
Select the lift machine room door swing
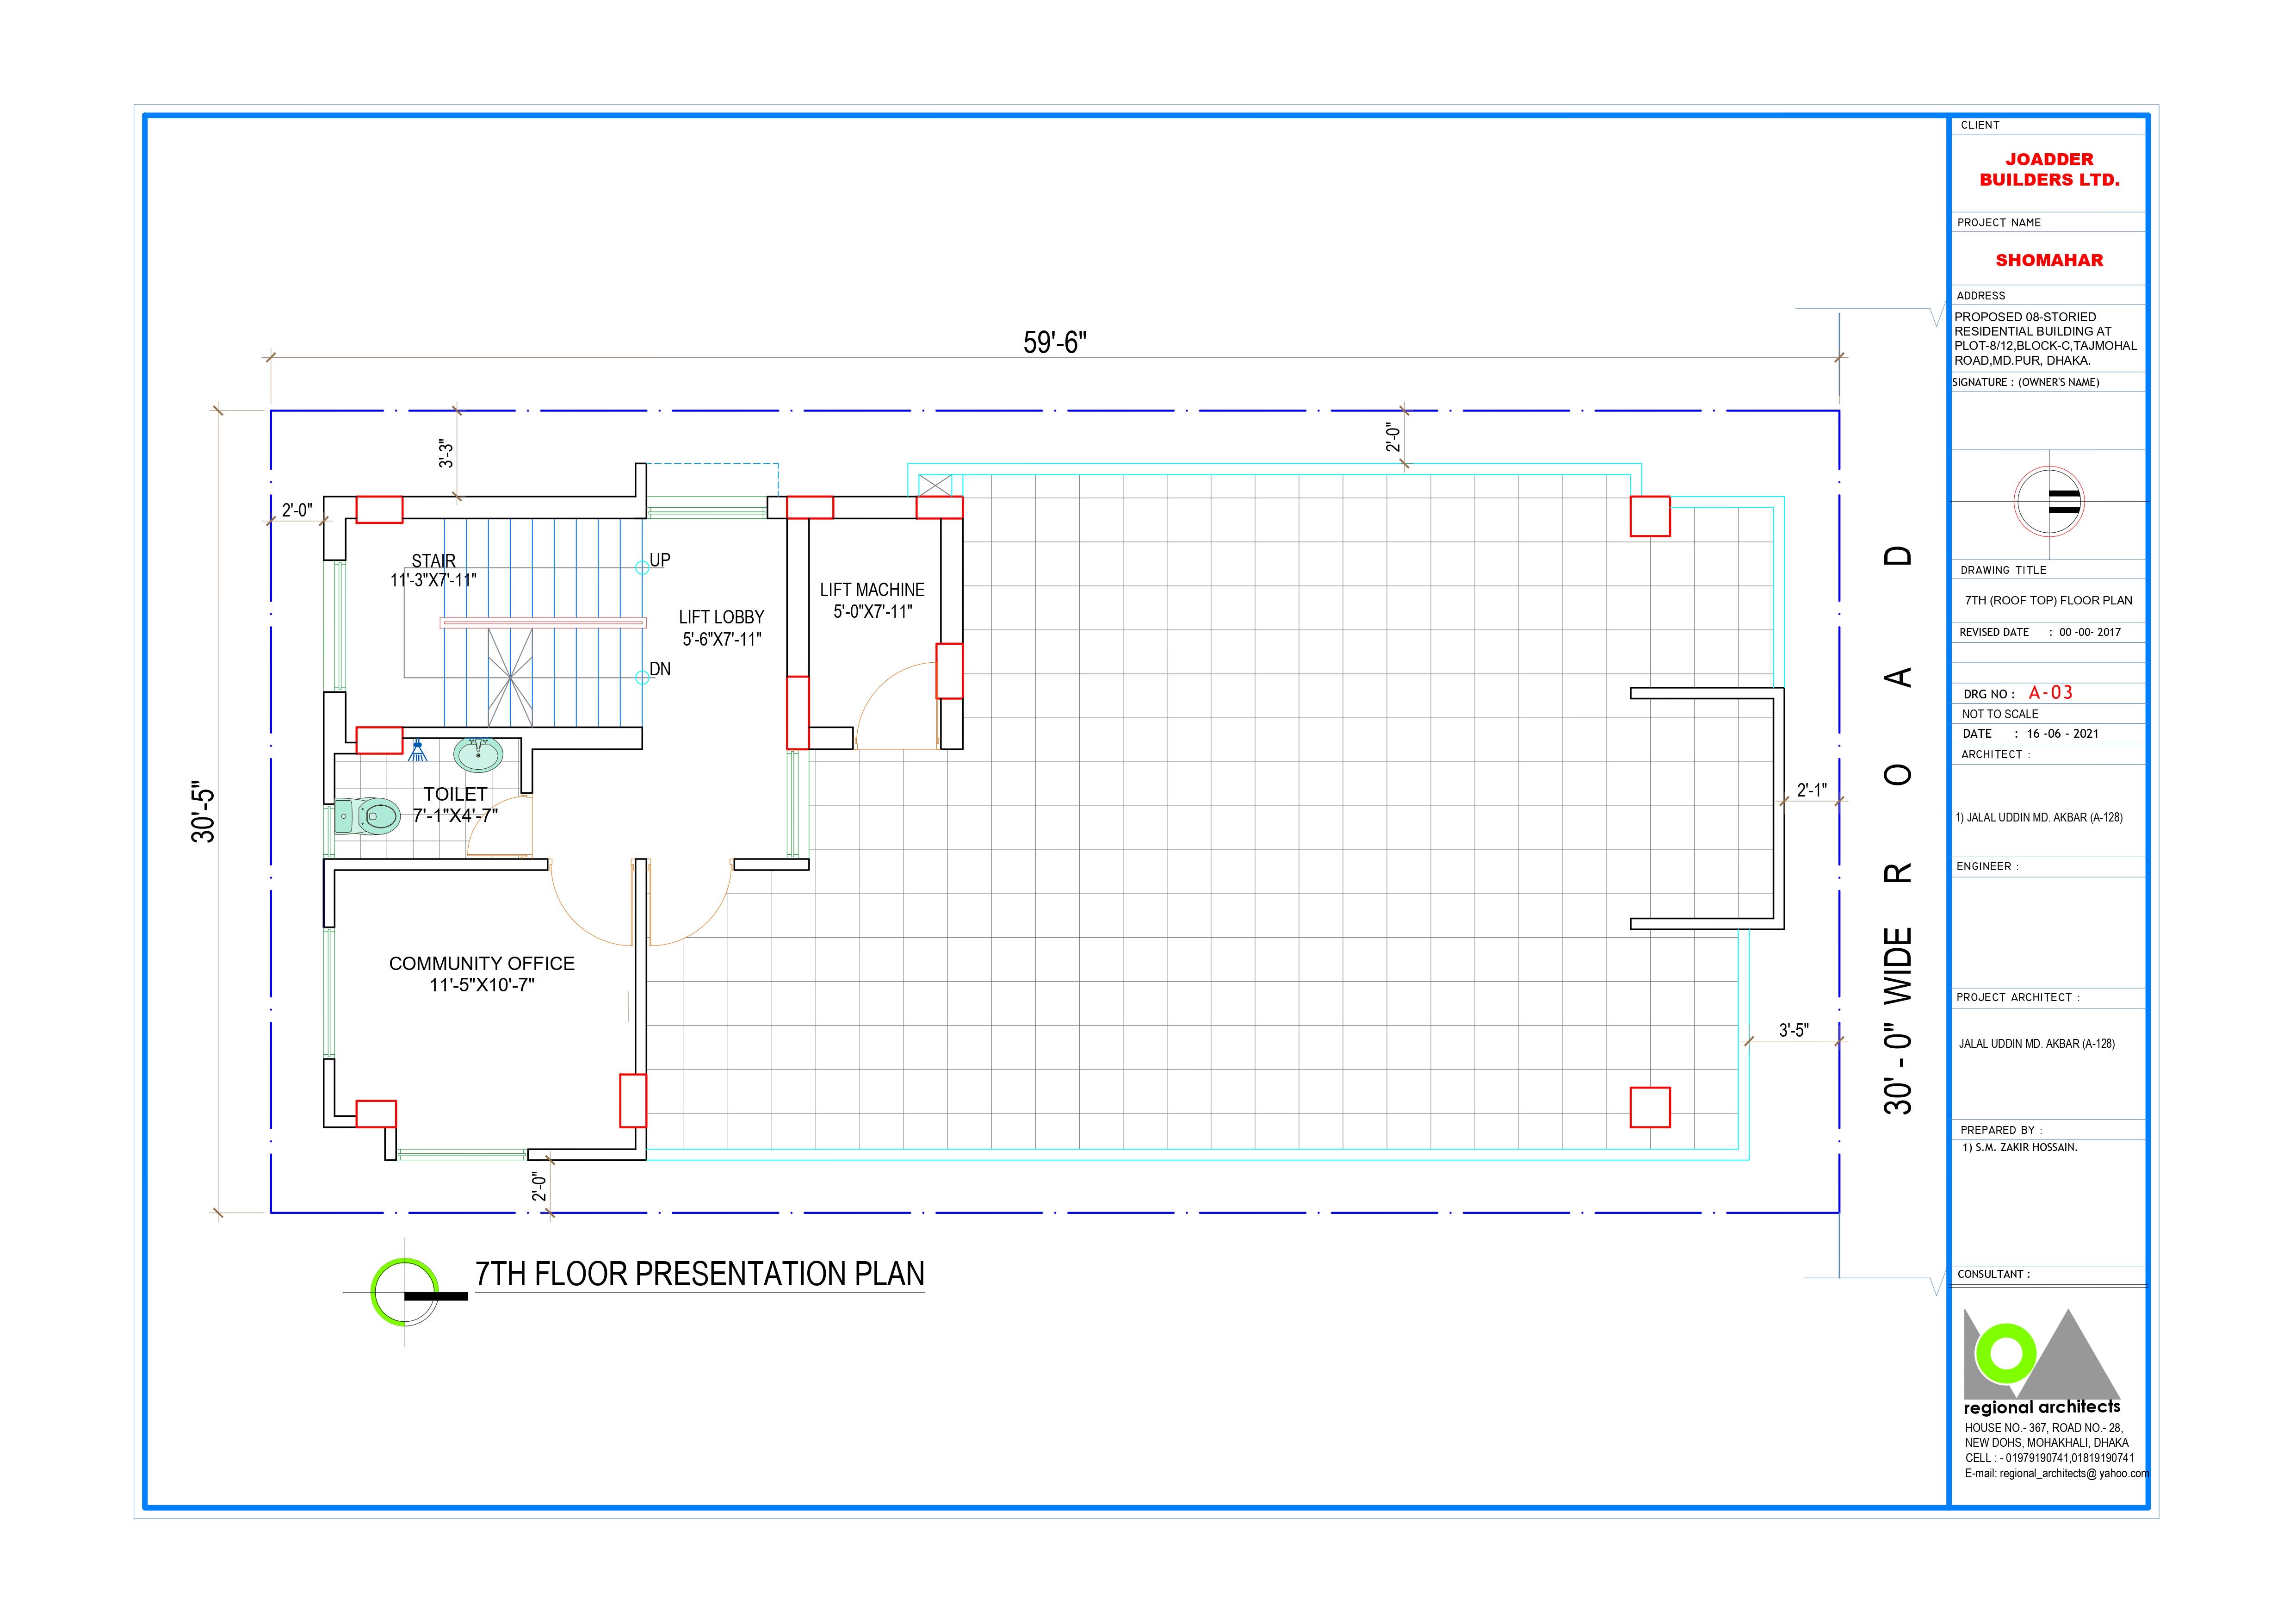pyautogui.click(x=897, y=705)
